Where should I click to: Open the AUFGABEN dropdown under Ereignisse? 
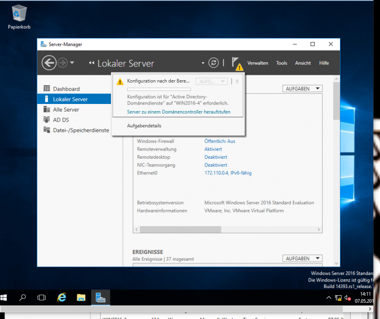(x=302, y=259)
